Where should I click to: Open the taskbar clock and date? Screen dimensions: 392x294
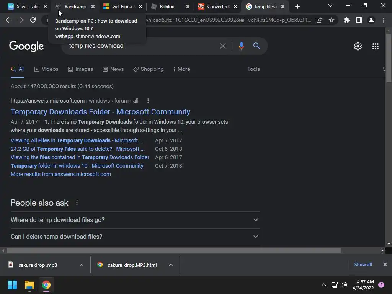pyautogui.click(x=363, y=285)
